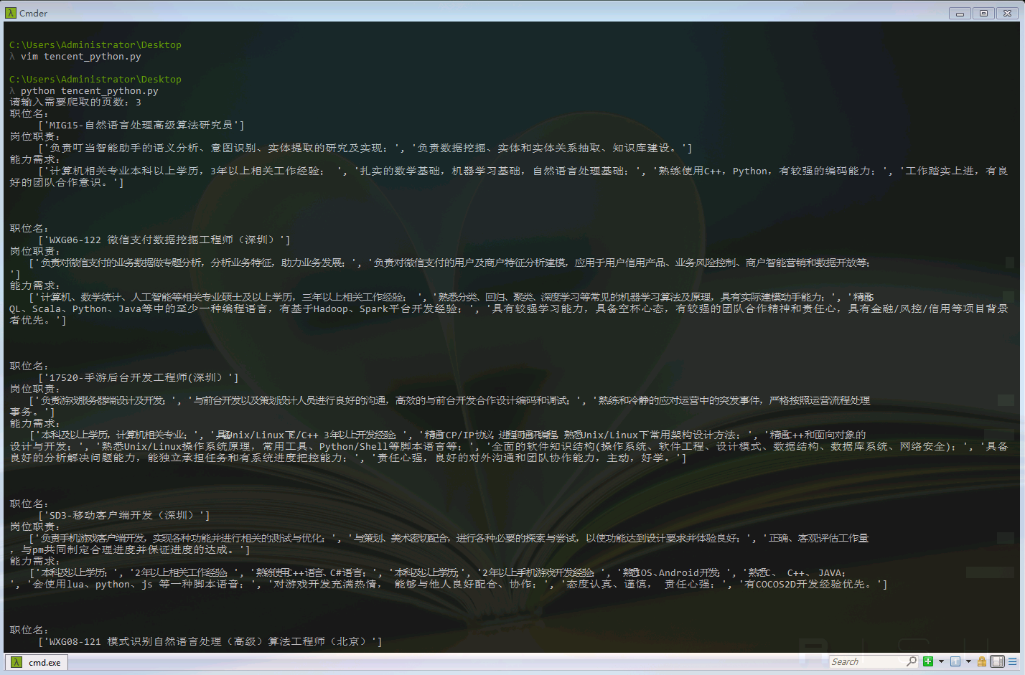
Task: Click the '17520-手游后台开发工程师(深圳)' job title
Action: point(138,377)
